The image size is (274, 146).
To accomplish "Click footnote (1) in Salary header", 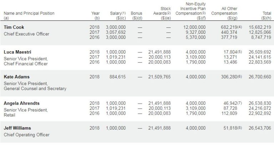I will pyautogui.click(x=123, y=13).
